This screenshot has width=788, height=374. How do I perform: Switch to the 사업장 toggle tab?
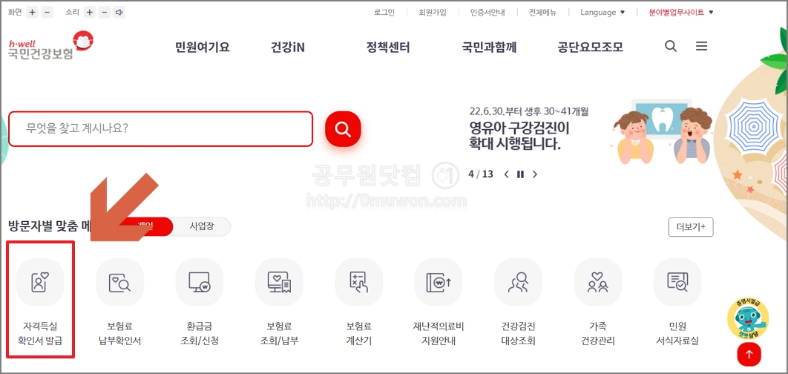tap(202, 227)
